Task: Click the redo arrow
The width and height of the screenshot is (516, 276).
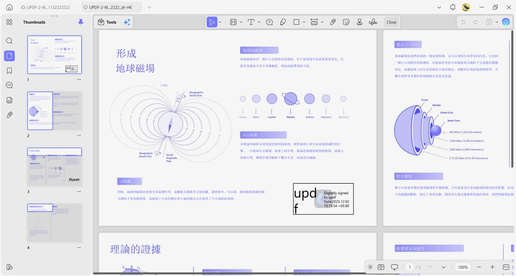Action: click(476, 22)
